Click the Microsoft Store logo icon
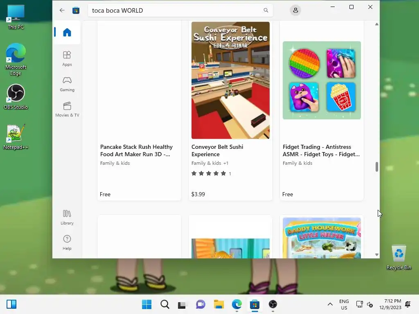The height and width of the screenshot is (314, 419). click(76, 10)
